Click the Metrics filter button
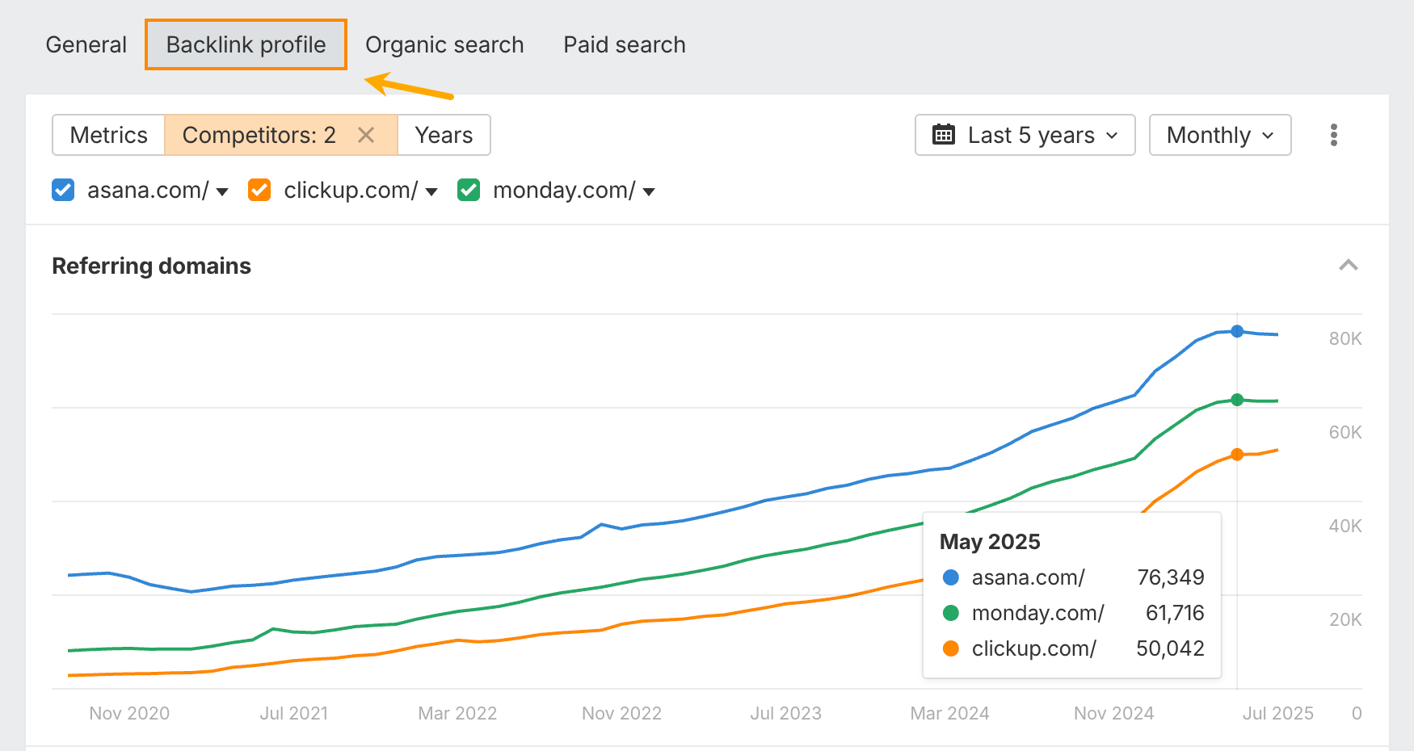The width and height of the screenshot is (1414, 751). click(108, 135)
